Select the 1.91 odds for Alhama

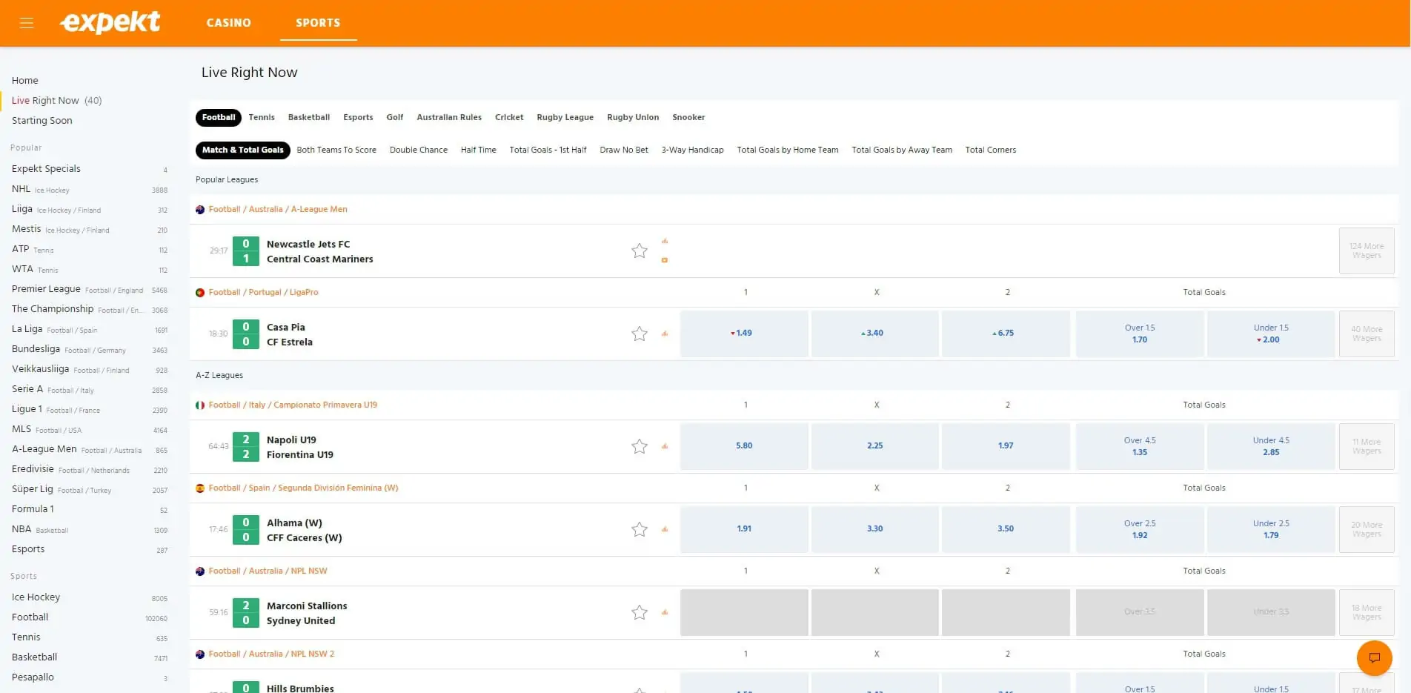tap(744, 529)
